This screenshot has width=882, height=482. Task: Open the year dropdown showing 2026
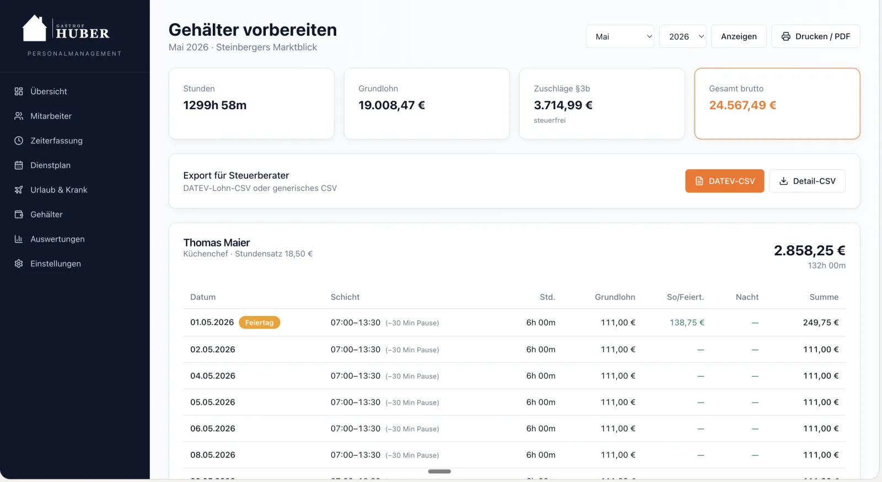click(683, 36)
